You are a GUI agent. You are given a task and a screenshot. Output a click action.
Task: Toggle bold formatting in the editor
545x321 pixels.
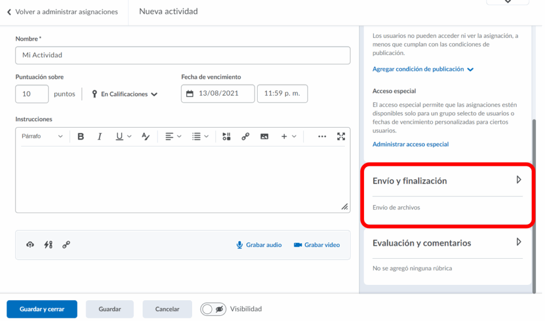coord(81,137)
